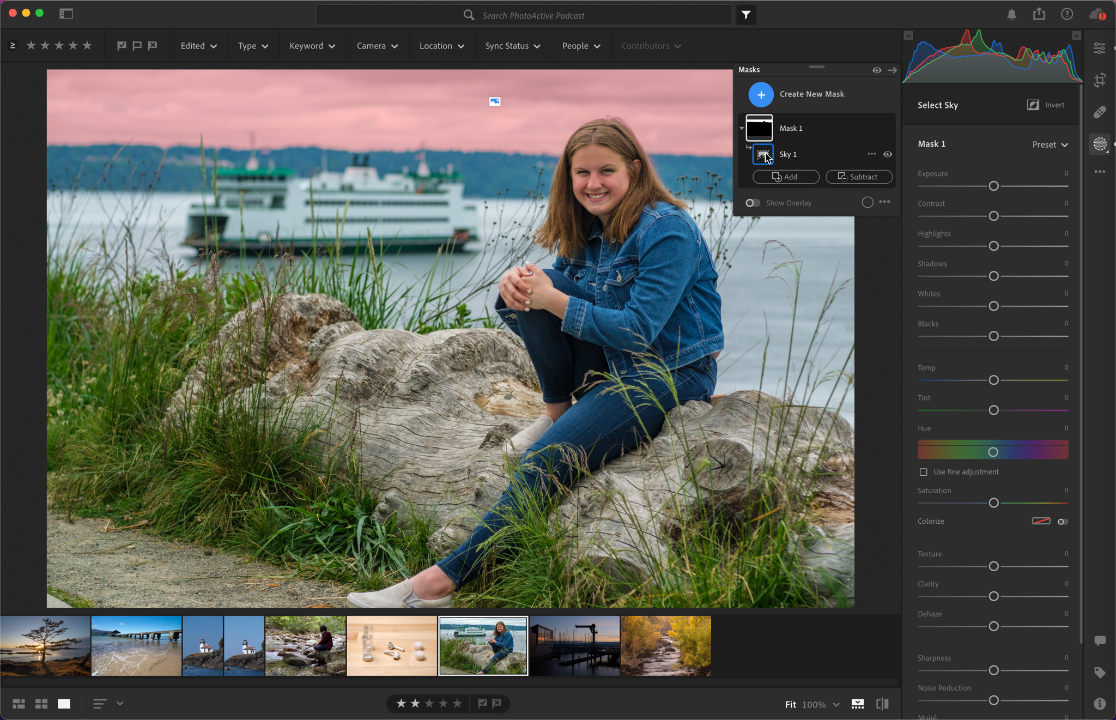1116x720 pixels.
Task: Open zoom percentage dropdown chevron
Action: pyautogui.click(x=836, y=705)
